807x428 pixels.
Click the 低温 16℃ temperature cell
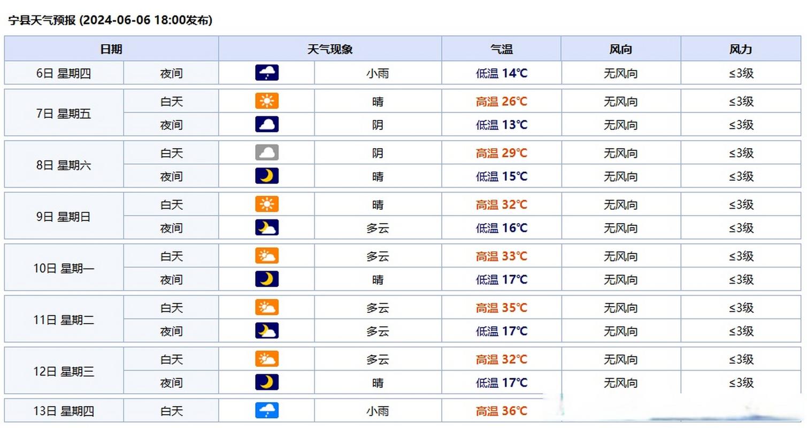click(x=502, y=228)
